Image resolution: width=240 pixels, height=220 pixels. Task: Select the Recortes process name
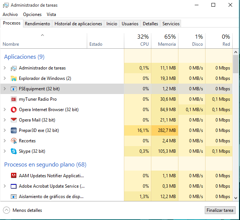point(27,141)
